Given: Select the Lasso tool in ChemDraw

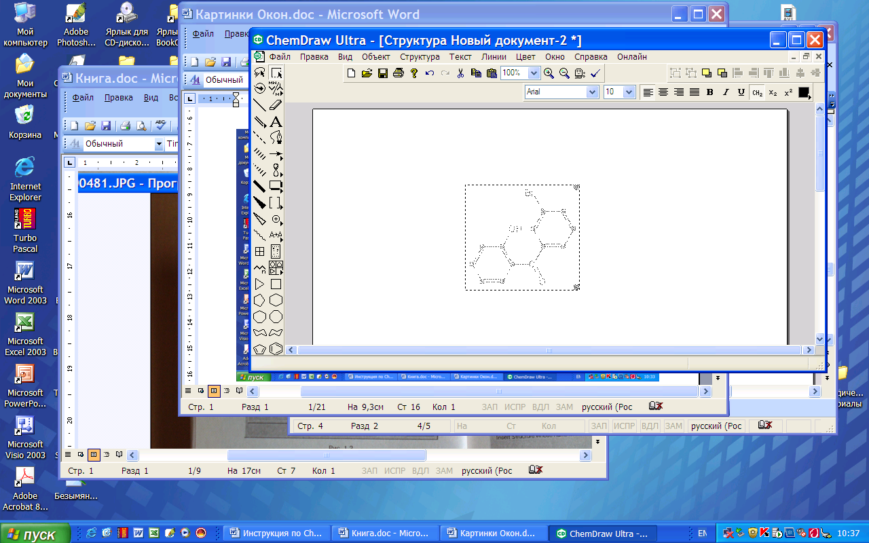Looking at the screenshot, I should [x=259, y=73].
